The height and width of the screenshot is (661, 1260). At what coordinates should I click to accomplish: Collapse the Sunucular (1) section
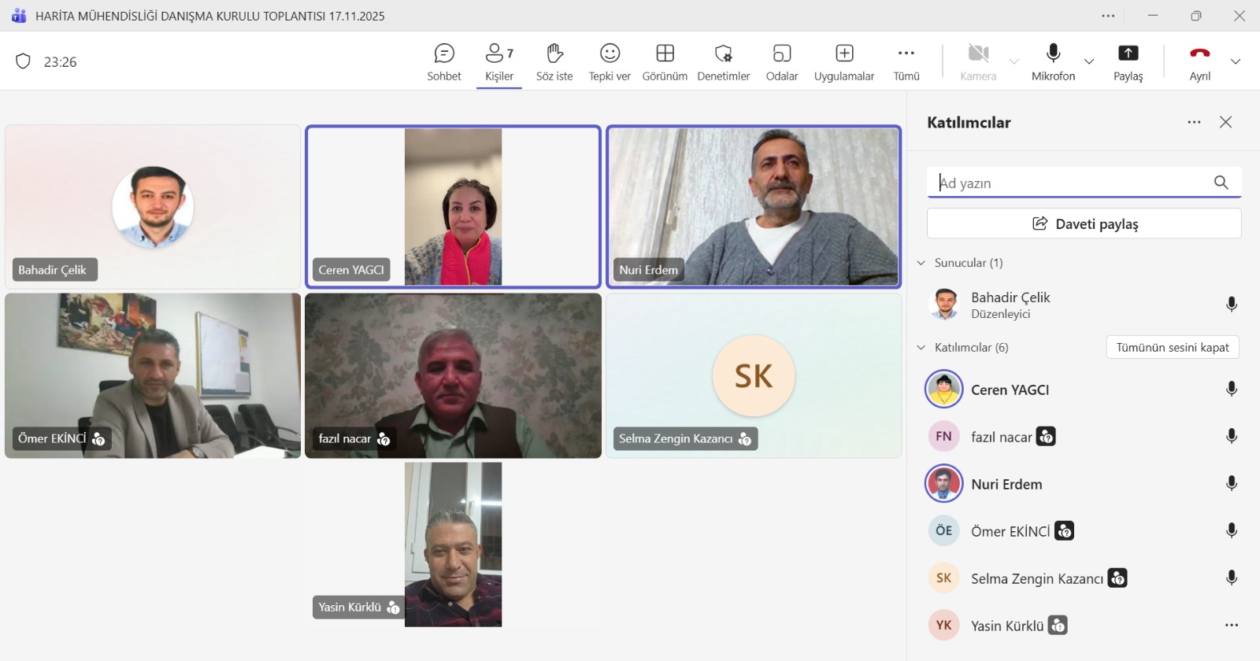click(x=921, y=263)
